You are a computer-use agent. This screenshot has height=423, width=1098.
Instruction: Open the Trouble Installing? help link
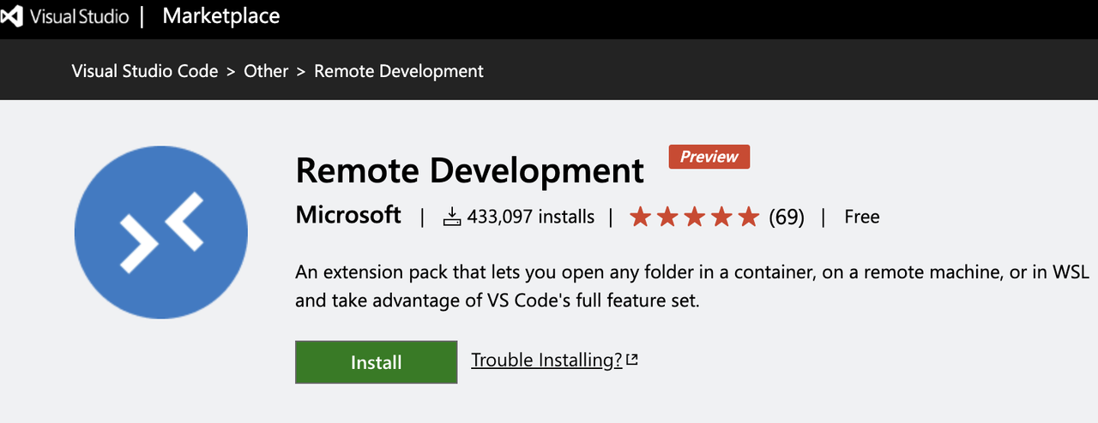click(x=546, y=360)
